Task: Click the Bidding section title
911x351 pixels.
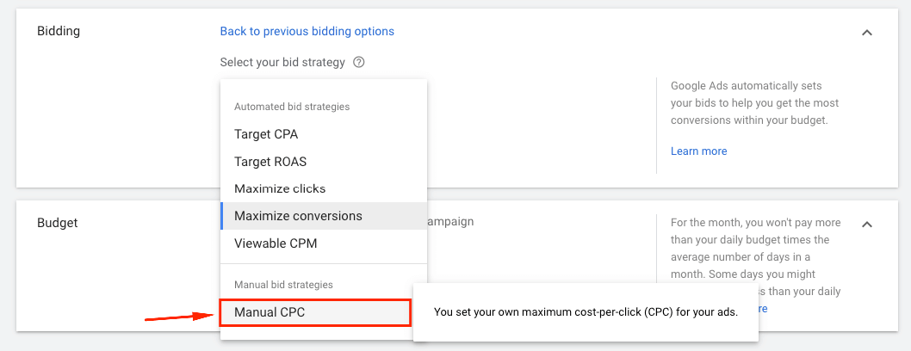Action: coord(59,32)
